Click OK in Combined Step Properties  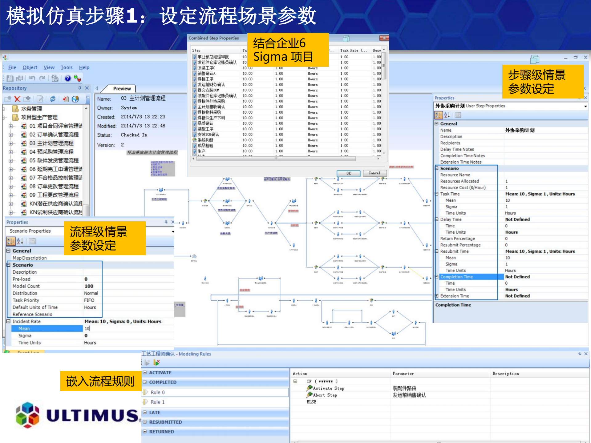(348, 173)
